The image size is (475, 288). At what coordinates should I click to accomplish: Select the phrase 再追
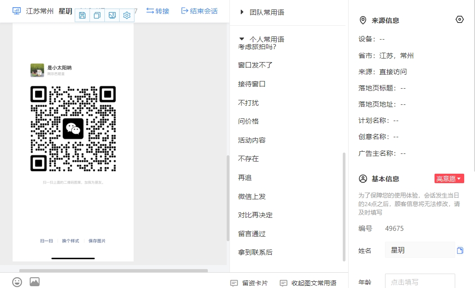pyautogui.click(x=245, y=177)
